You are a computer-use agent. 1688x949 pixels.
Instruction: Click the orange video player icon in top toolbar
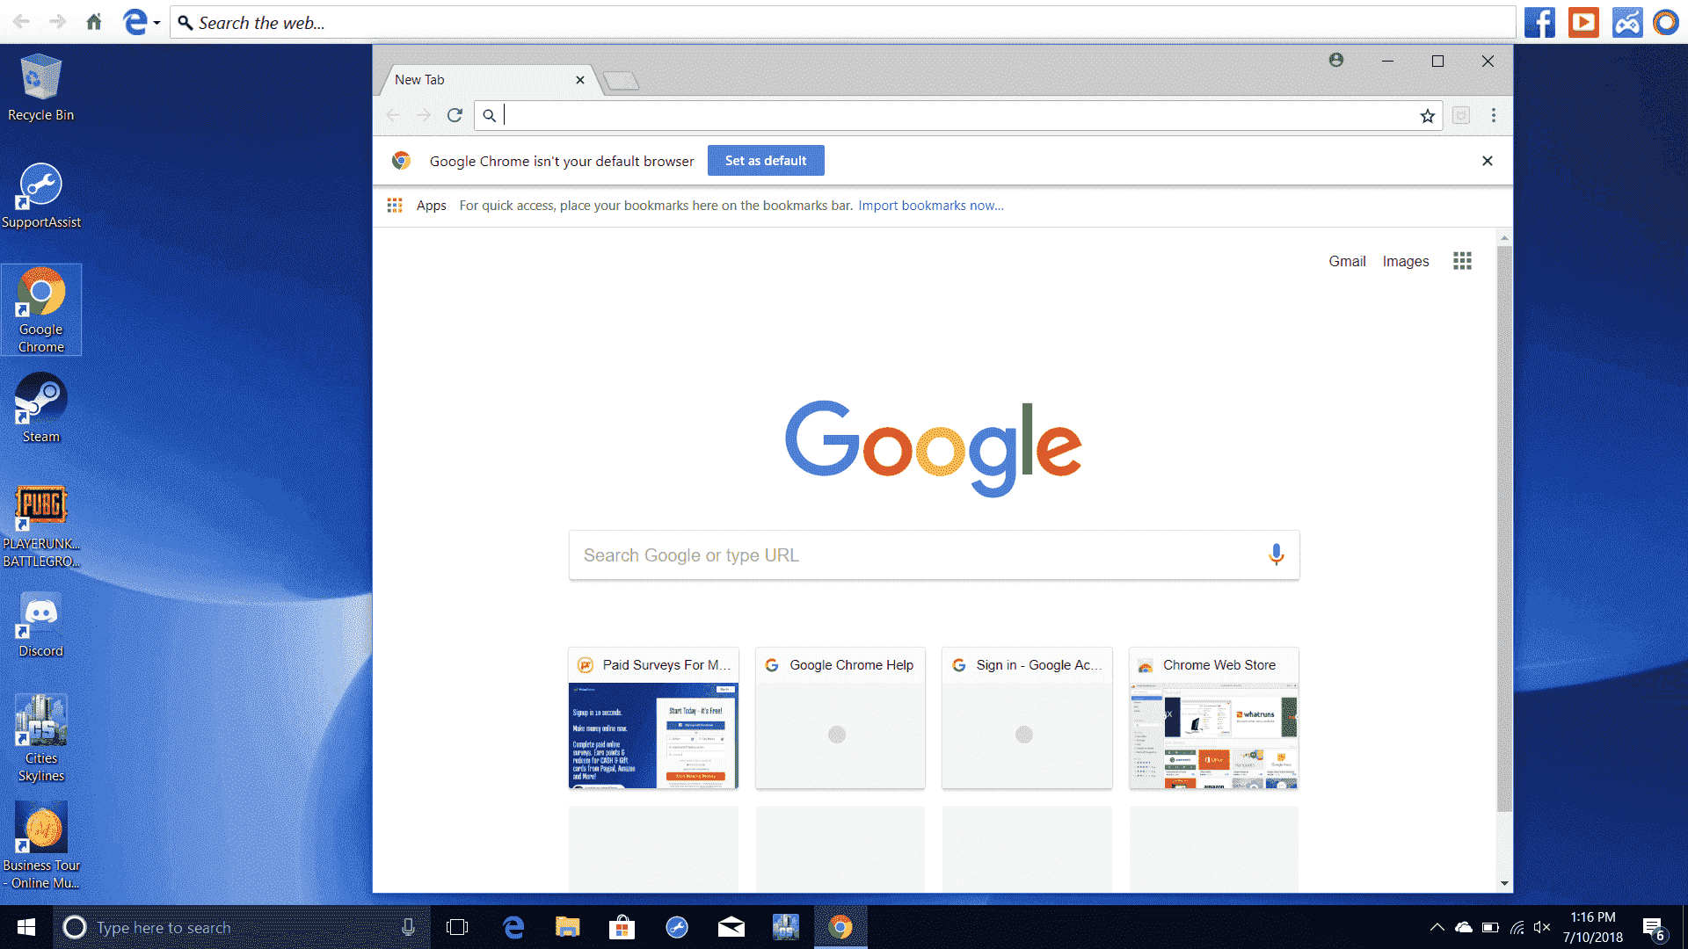click(1583, 22)
